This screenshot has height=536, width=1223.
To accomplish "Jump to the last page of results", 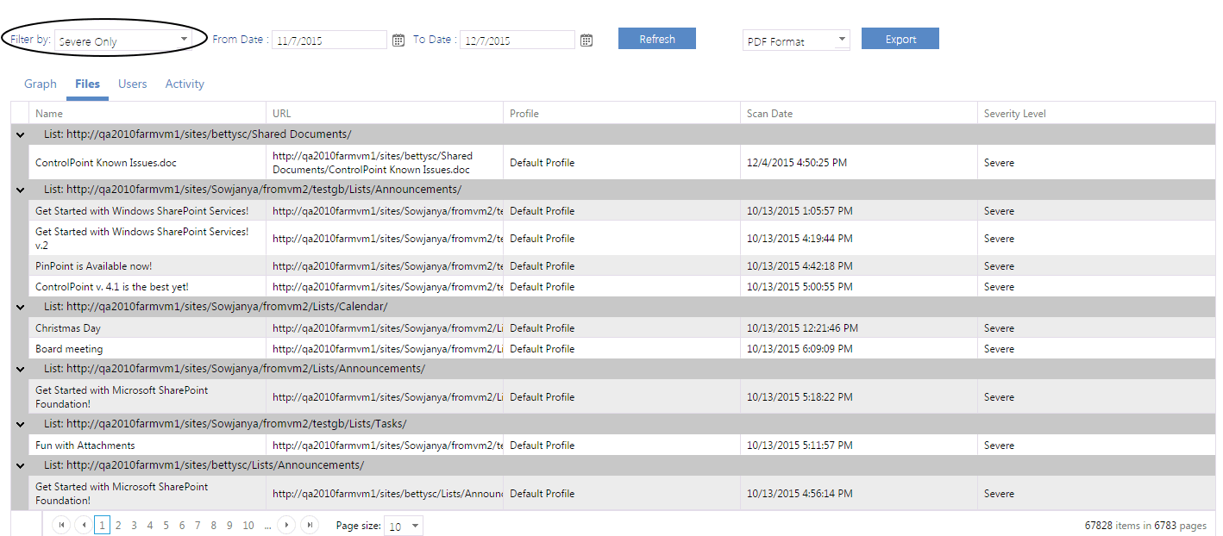I will 310,524.
